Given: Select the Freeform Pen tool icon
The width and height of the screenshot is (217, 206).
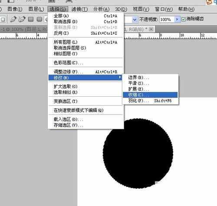Looking at the screenshot, I should tap(22, 19).
